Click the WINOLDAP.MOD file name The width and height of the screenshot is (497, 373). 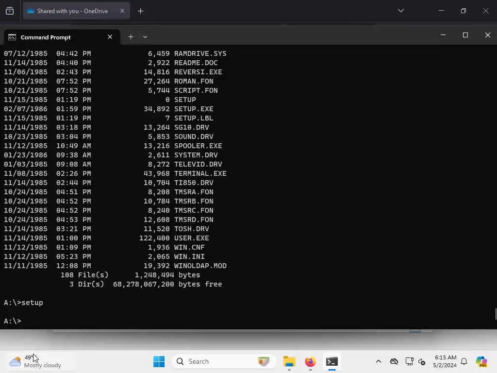200,266
